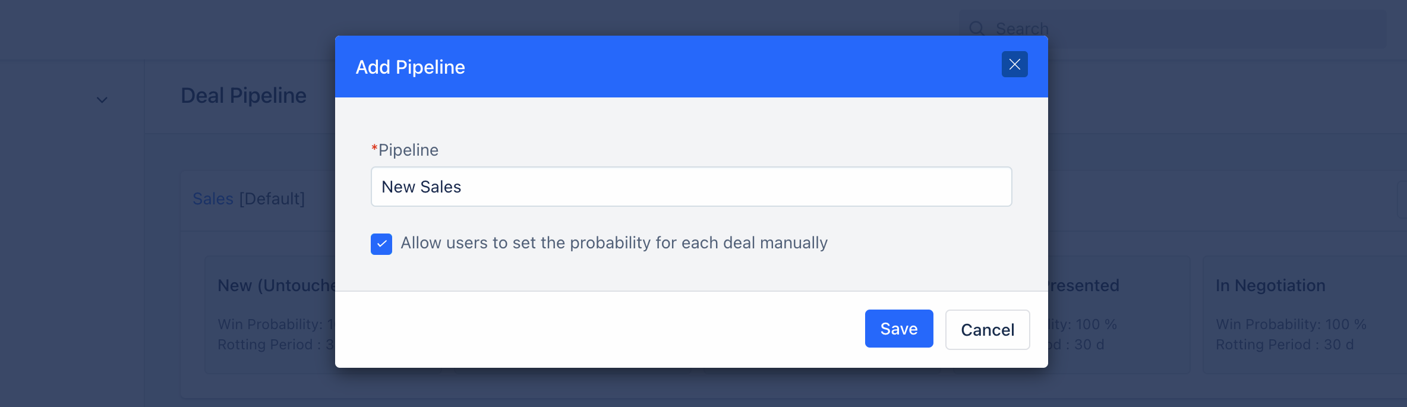Click the Add Pipeline dialog title
This screenshot has width=1407, height=407.
pyautogui.click(x=410, y=67)
